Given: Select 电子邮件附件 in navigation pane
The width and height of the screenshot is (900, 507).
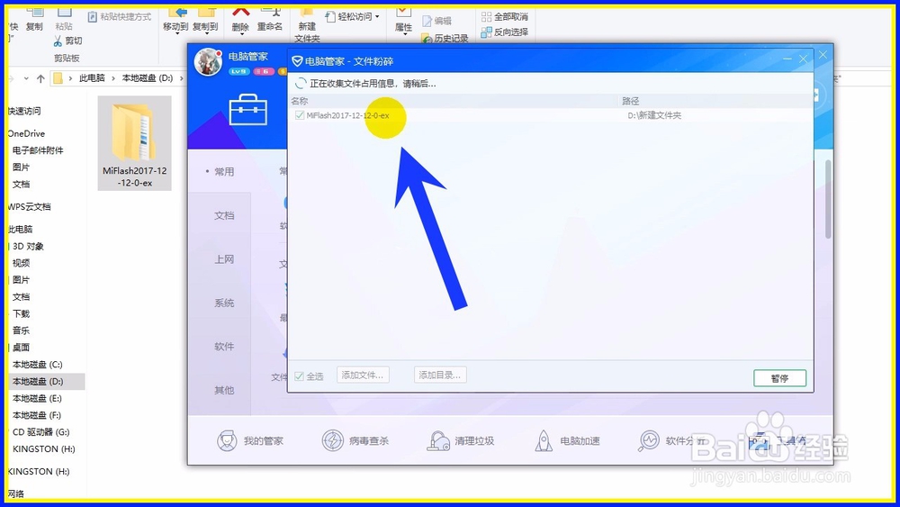Looking at the screenshot, I should tap(38, 150).
